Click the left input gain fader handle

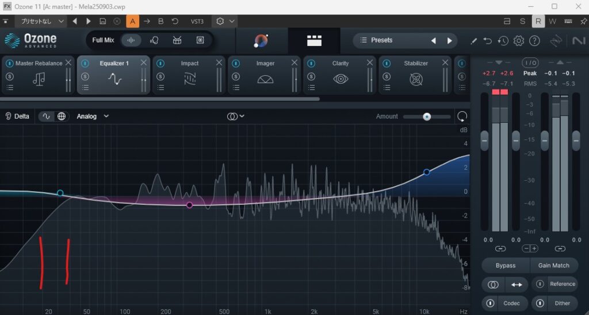pyautogui.click(x=484, y=141)
